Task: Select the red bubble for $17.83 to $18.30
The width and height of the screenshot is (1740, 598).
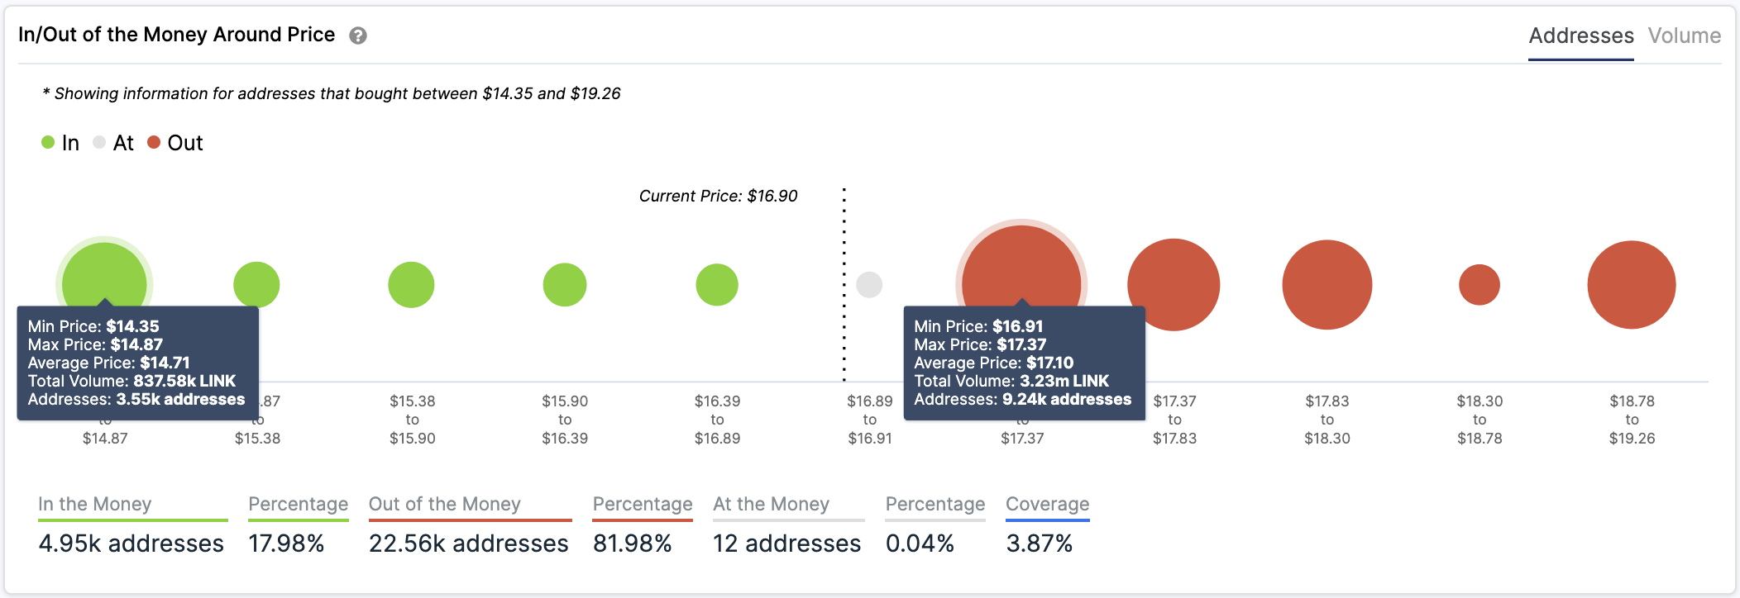Action: (1327, 285)
